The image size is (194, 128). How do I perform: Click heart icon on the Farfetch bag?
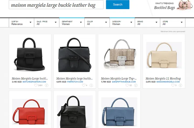tap(84, 85)
